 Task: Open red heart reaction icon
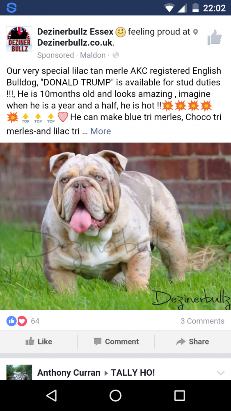click(22, 321)
